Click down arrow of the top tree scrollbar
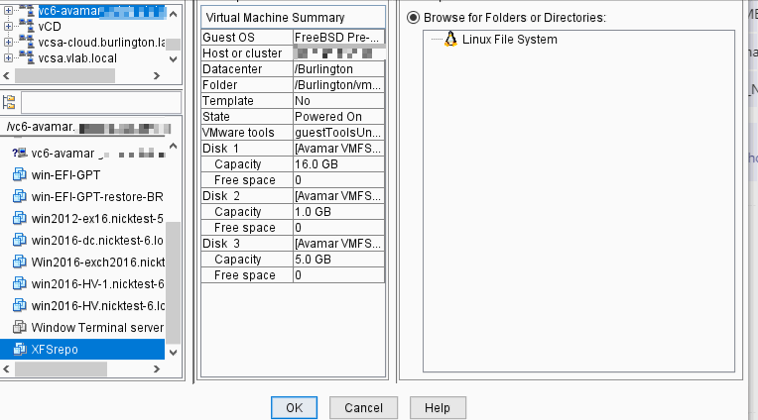 tap(173, 58)
